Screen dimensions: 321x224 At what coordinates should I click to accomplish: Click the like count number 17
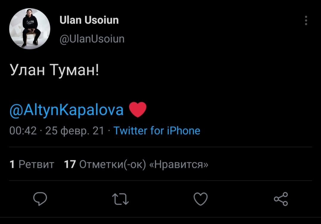[70, 164]
